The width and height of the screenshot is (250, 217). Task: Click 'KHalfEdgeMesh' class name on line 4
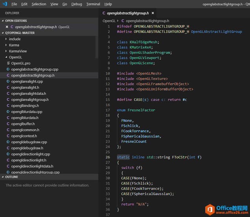click(x=143, y=42)
